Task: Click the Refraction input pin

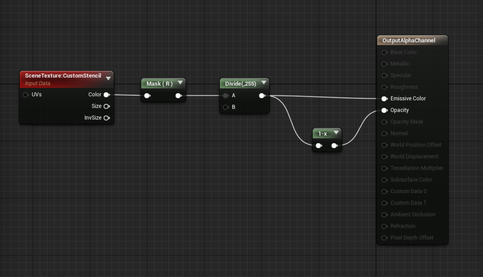Action: tap(384, 226)
